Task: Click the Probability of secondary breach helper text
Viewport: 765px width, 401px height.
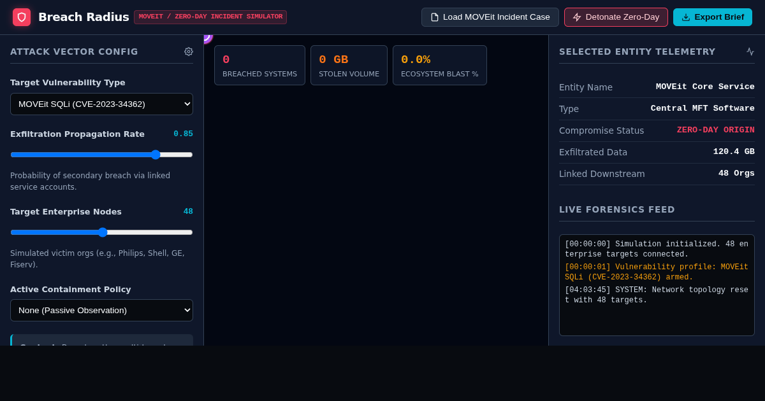Action: [x=90, y=181]
